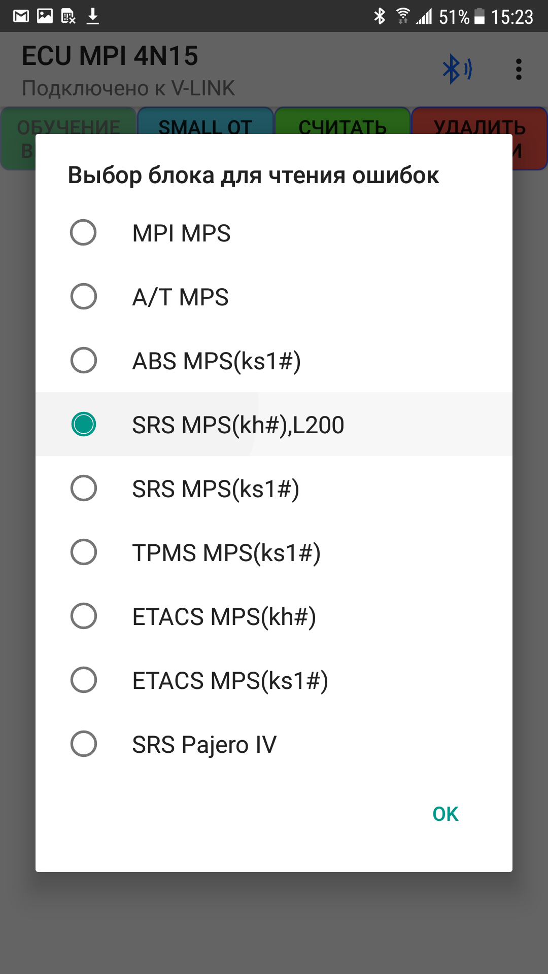This screenshot has height=974, width=548.
Task: Tap the Bluetooth status icon in status bar
Action: tap(379, 16)
